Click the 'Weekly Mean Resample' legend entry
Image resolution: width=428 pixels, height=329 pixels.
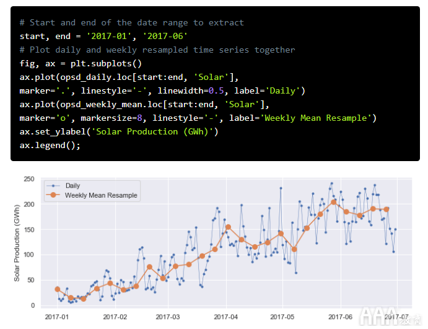(x=101, y=195)
